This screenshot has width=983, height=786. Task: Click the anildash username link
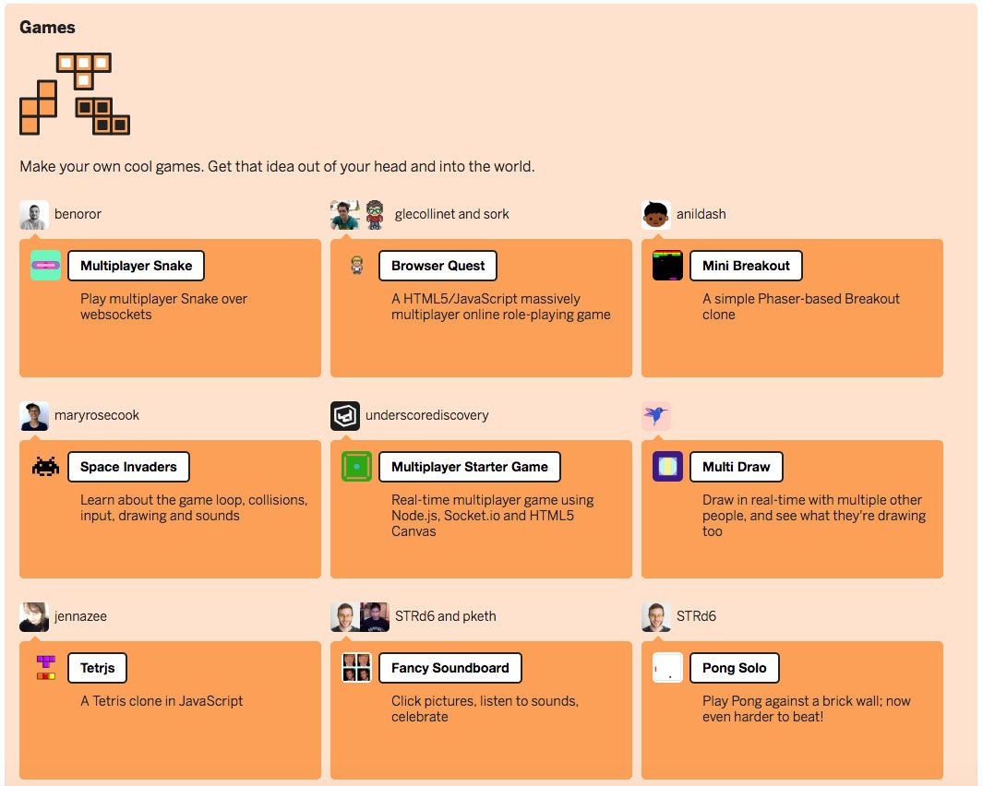701,213
